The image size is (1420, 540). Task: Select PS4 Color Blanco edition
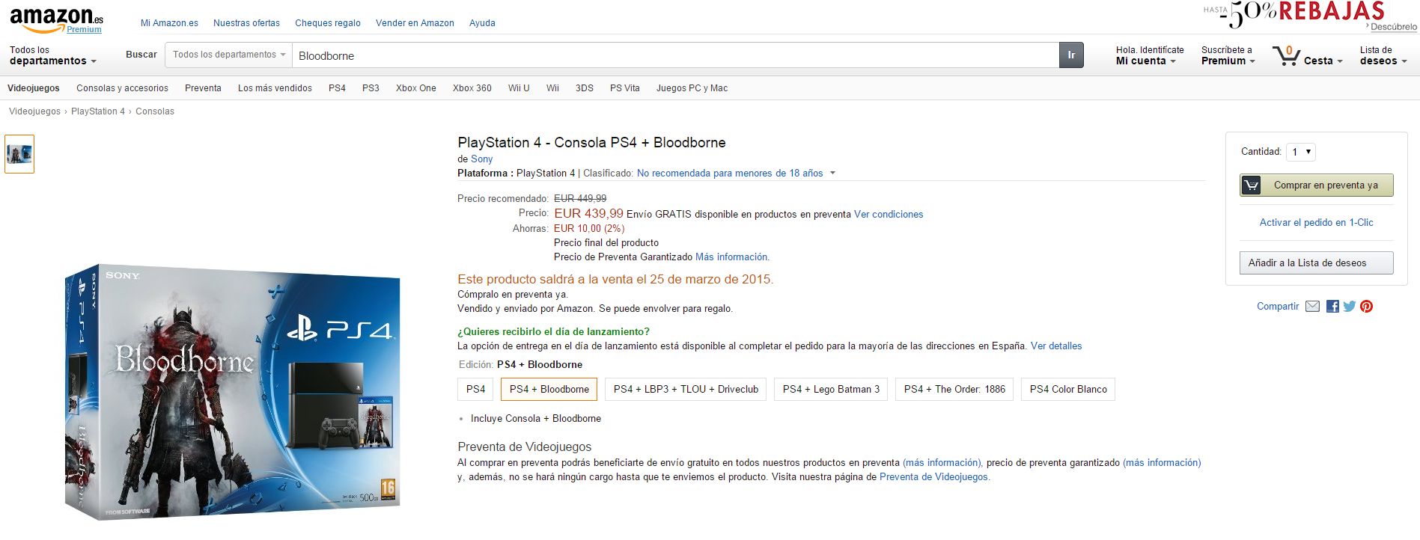tap(1067, 390)
